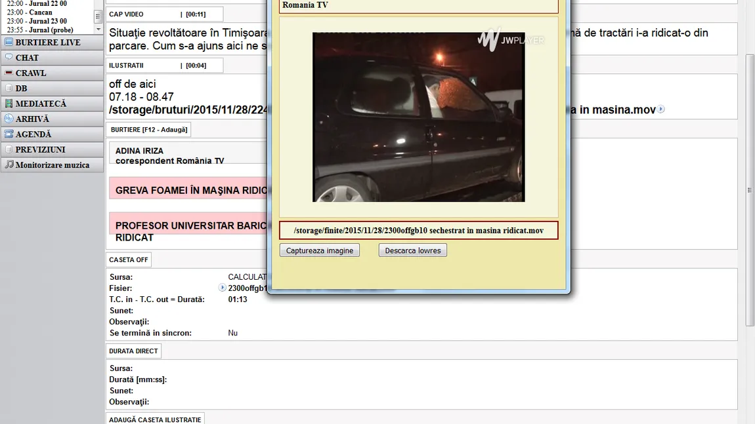Open the ARHIVĂ section

[x=52, y=119]
